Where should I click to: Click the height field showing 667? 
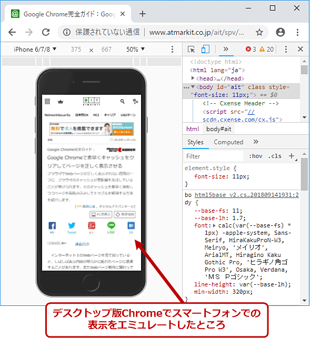(106, 49)
